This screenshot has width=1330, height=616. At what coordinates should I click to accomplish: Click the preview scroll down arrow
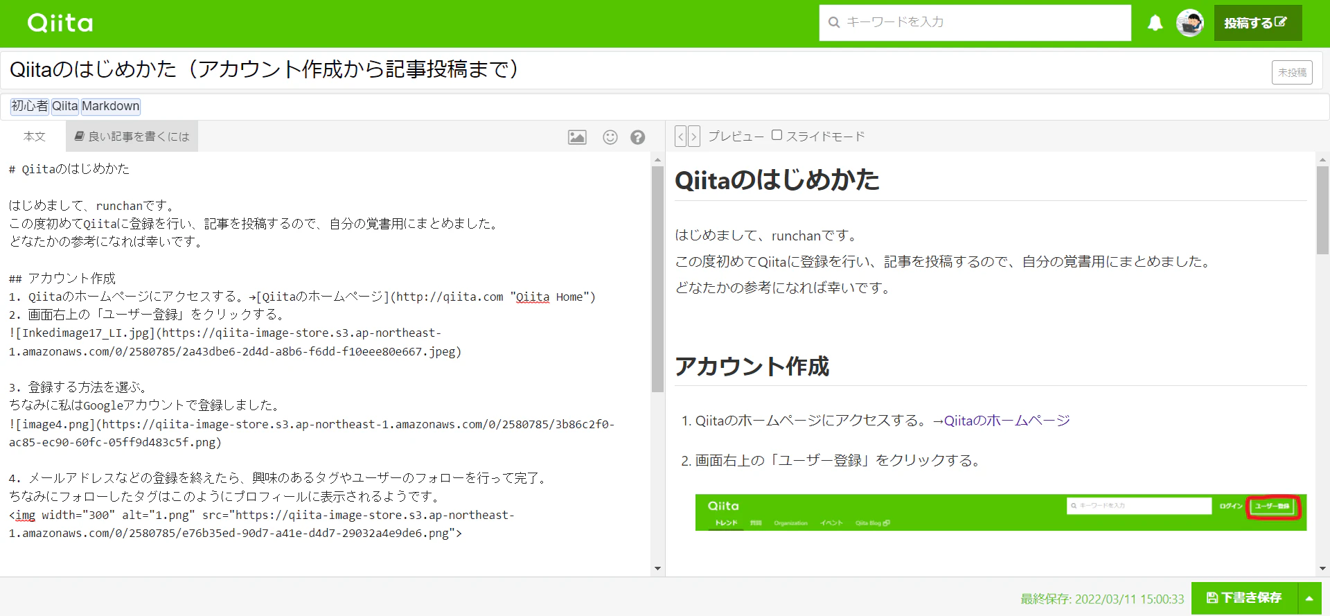pos(1323,569)
